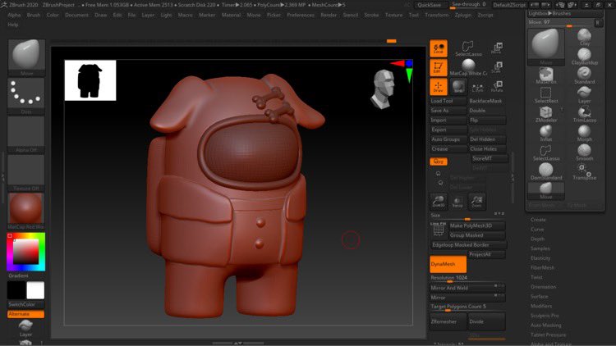616x346 pixels.
Task: Select the SelectRect brush
Action: click(x=546, y=94)
